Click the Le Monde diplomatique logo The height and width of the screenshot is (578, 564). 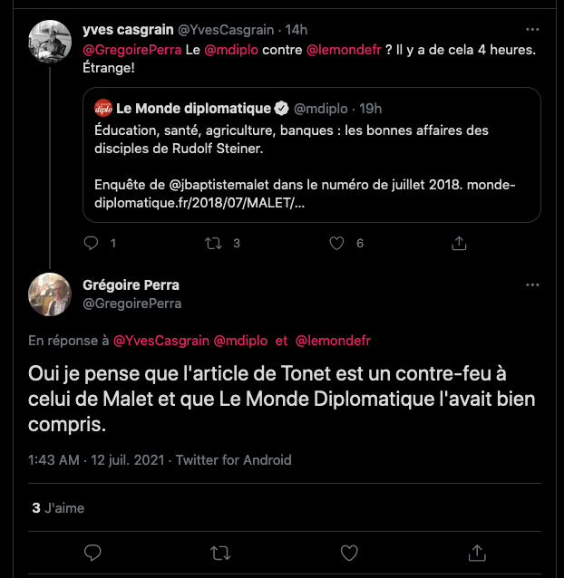click(x=103, y=108)
